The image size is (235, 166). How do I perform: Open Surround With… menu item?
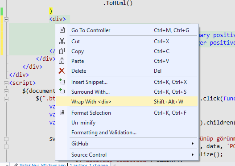[127, 92]
